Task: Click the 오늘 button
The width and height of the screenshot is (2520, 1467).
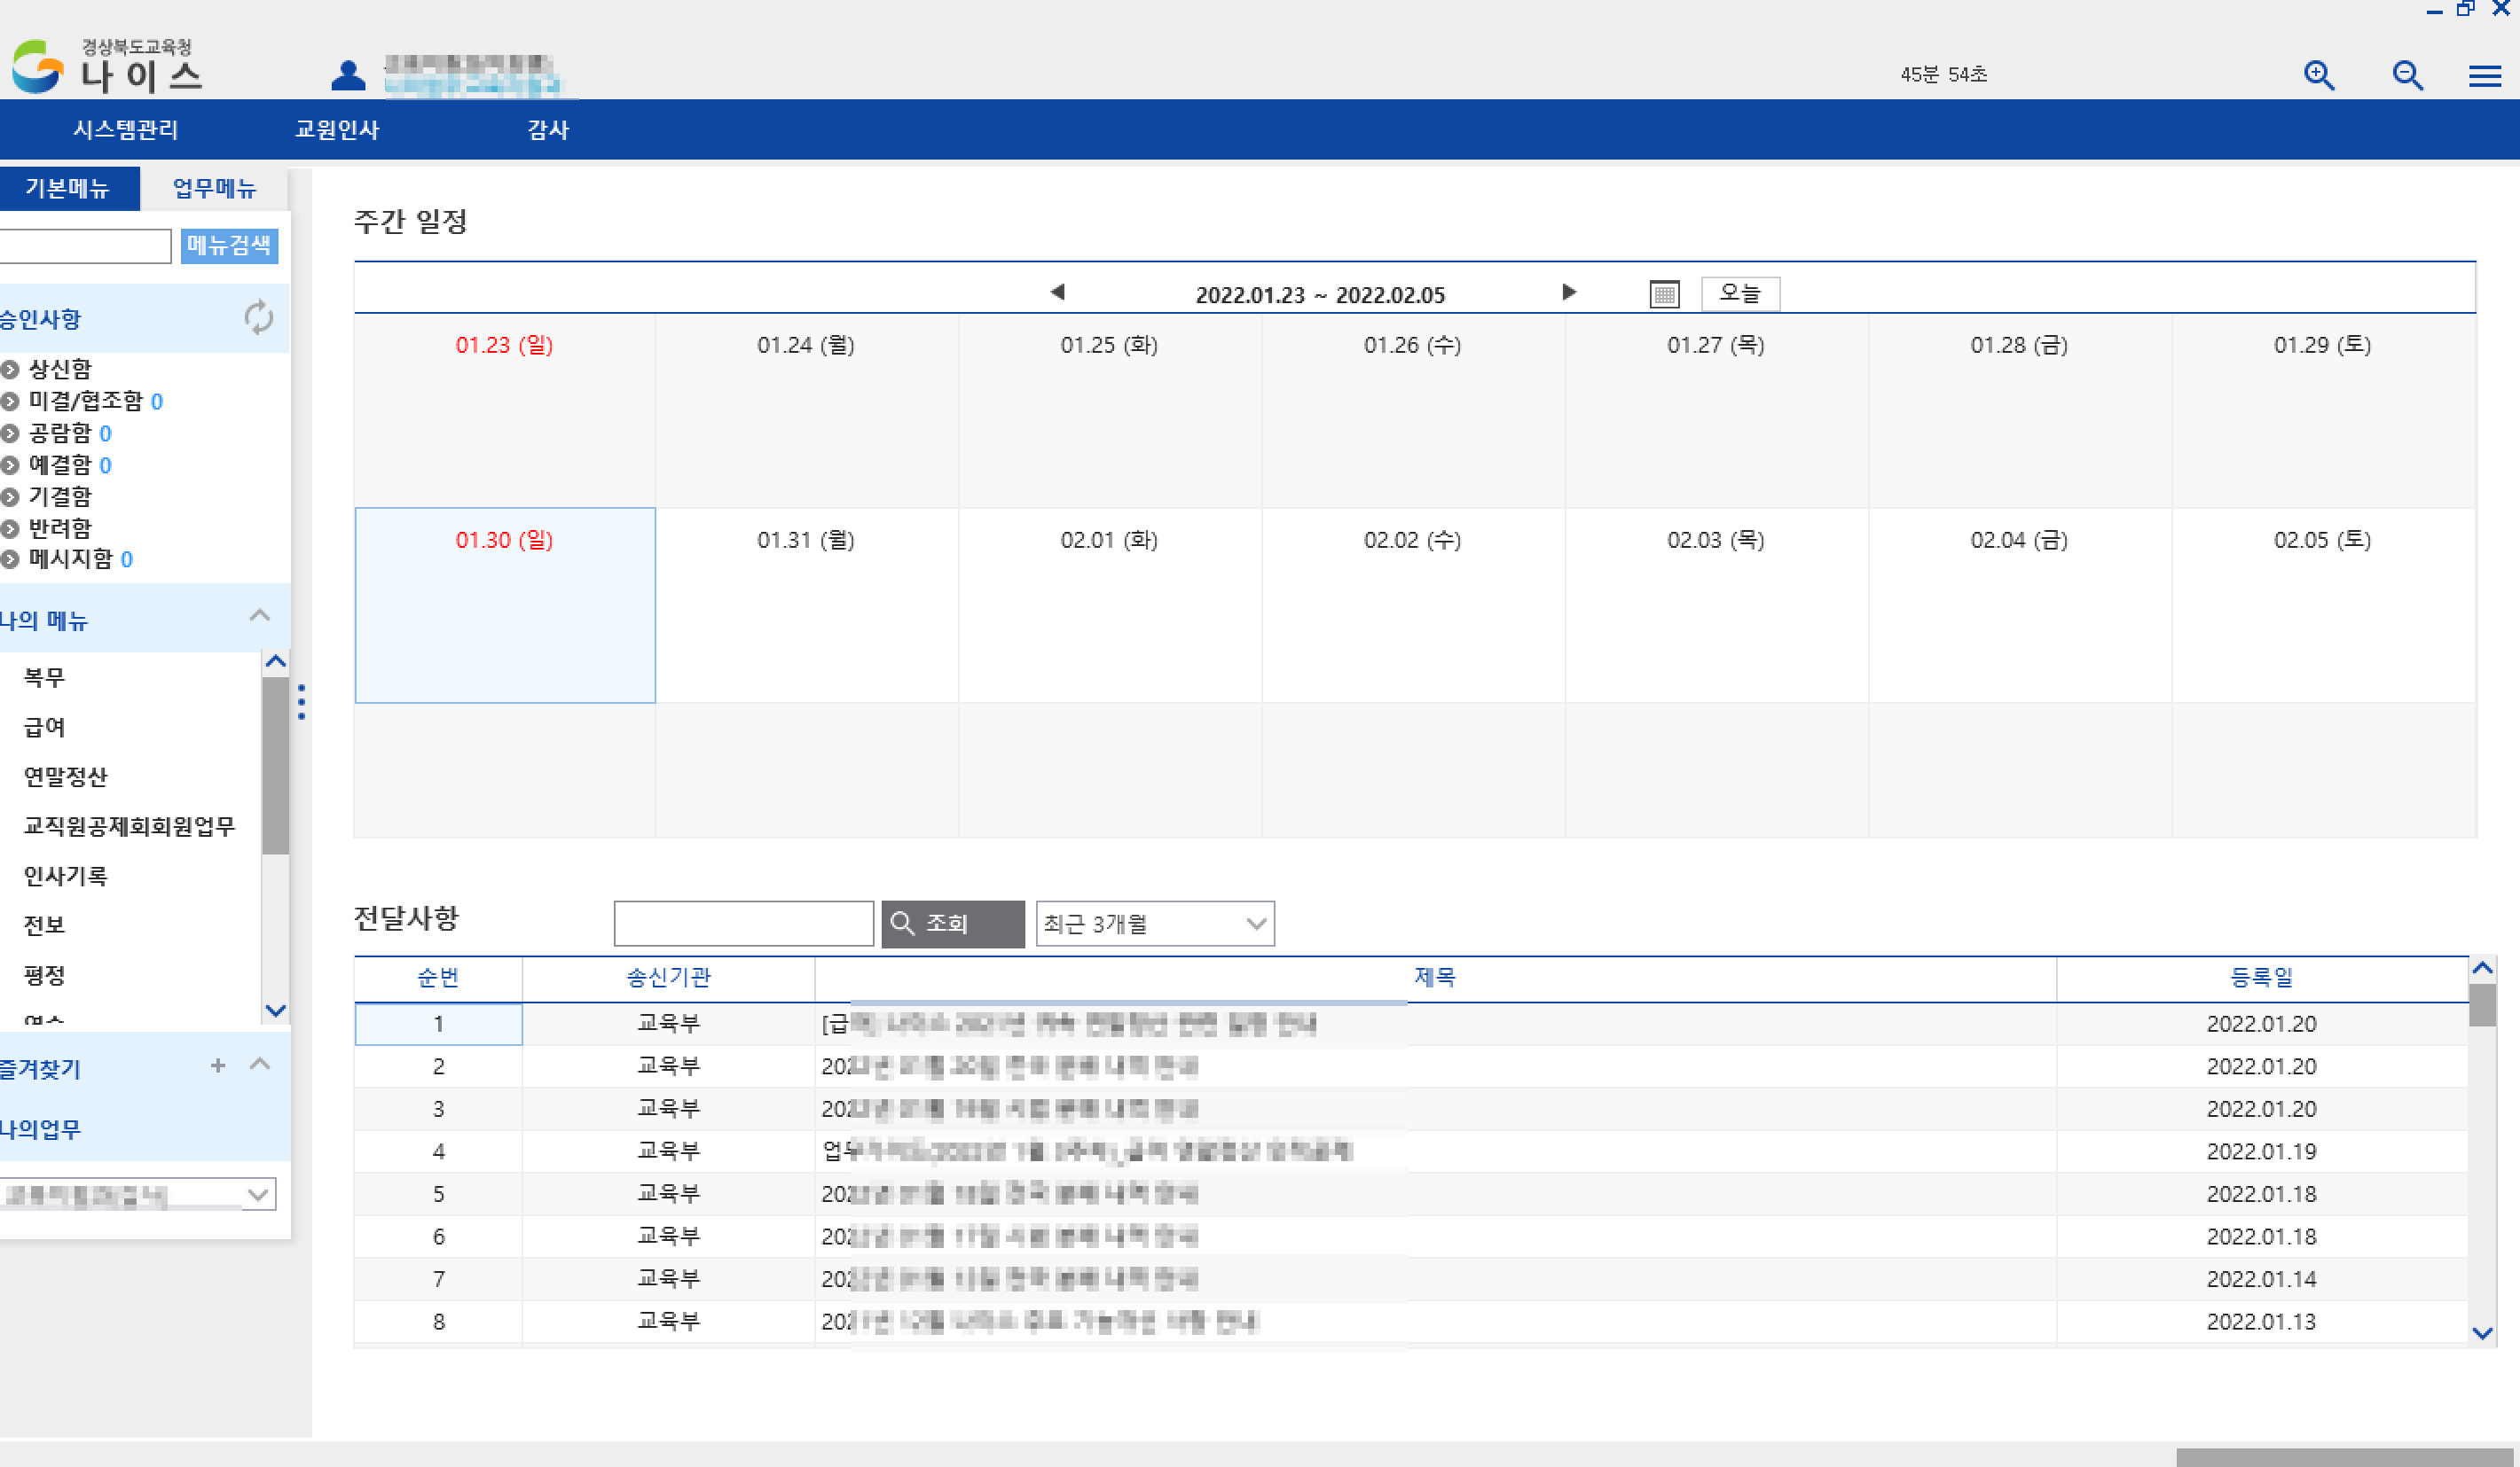Action: point(1739,293)
